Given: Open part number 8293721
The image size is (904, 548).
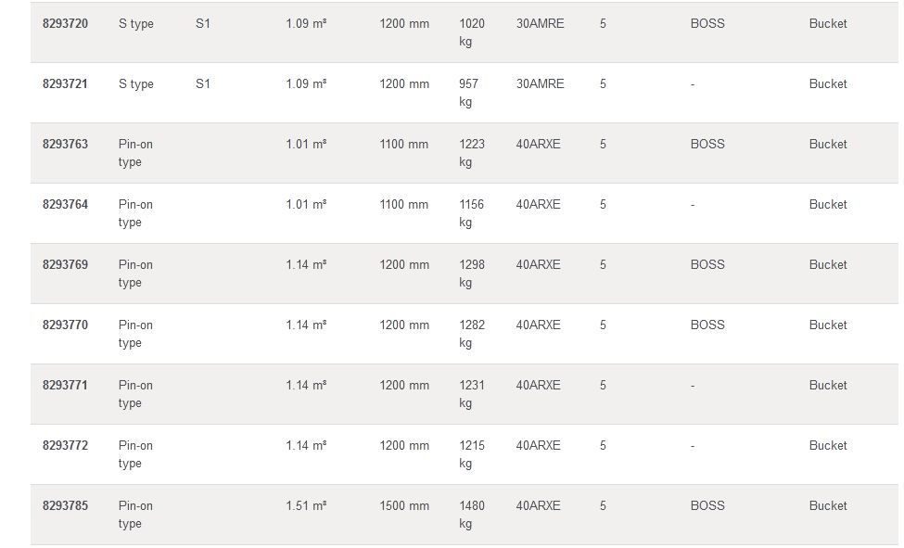Looking at the screenshot, I should tap(65, 84).
